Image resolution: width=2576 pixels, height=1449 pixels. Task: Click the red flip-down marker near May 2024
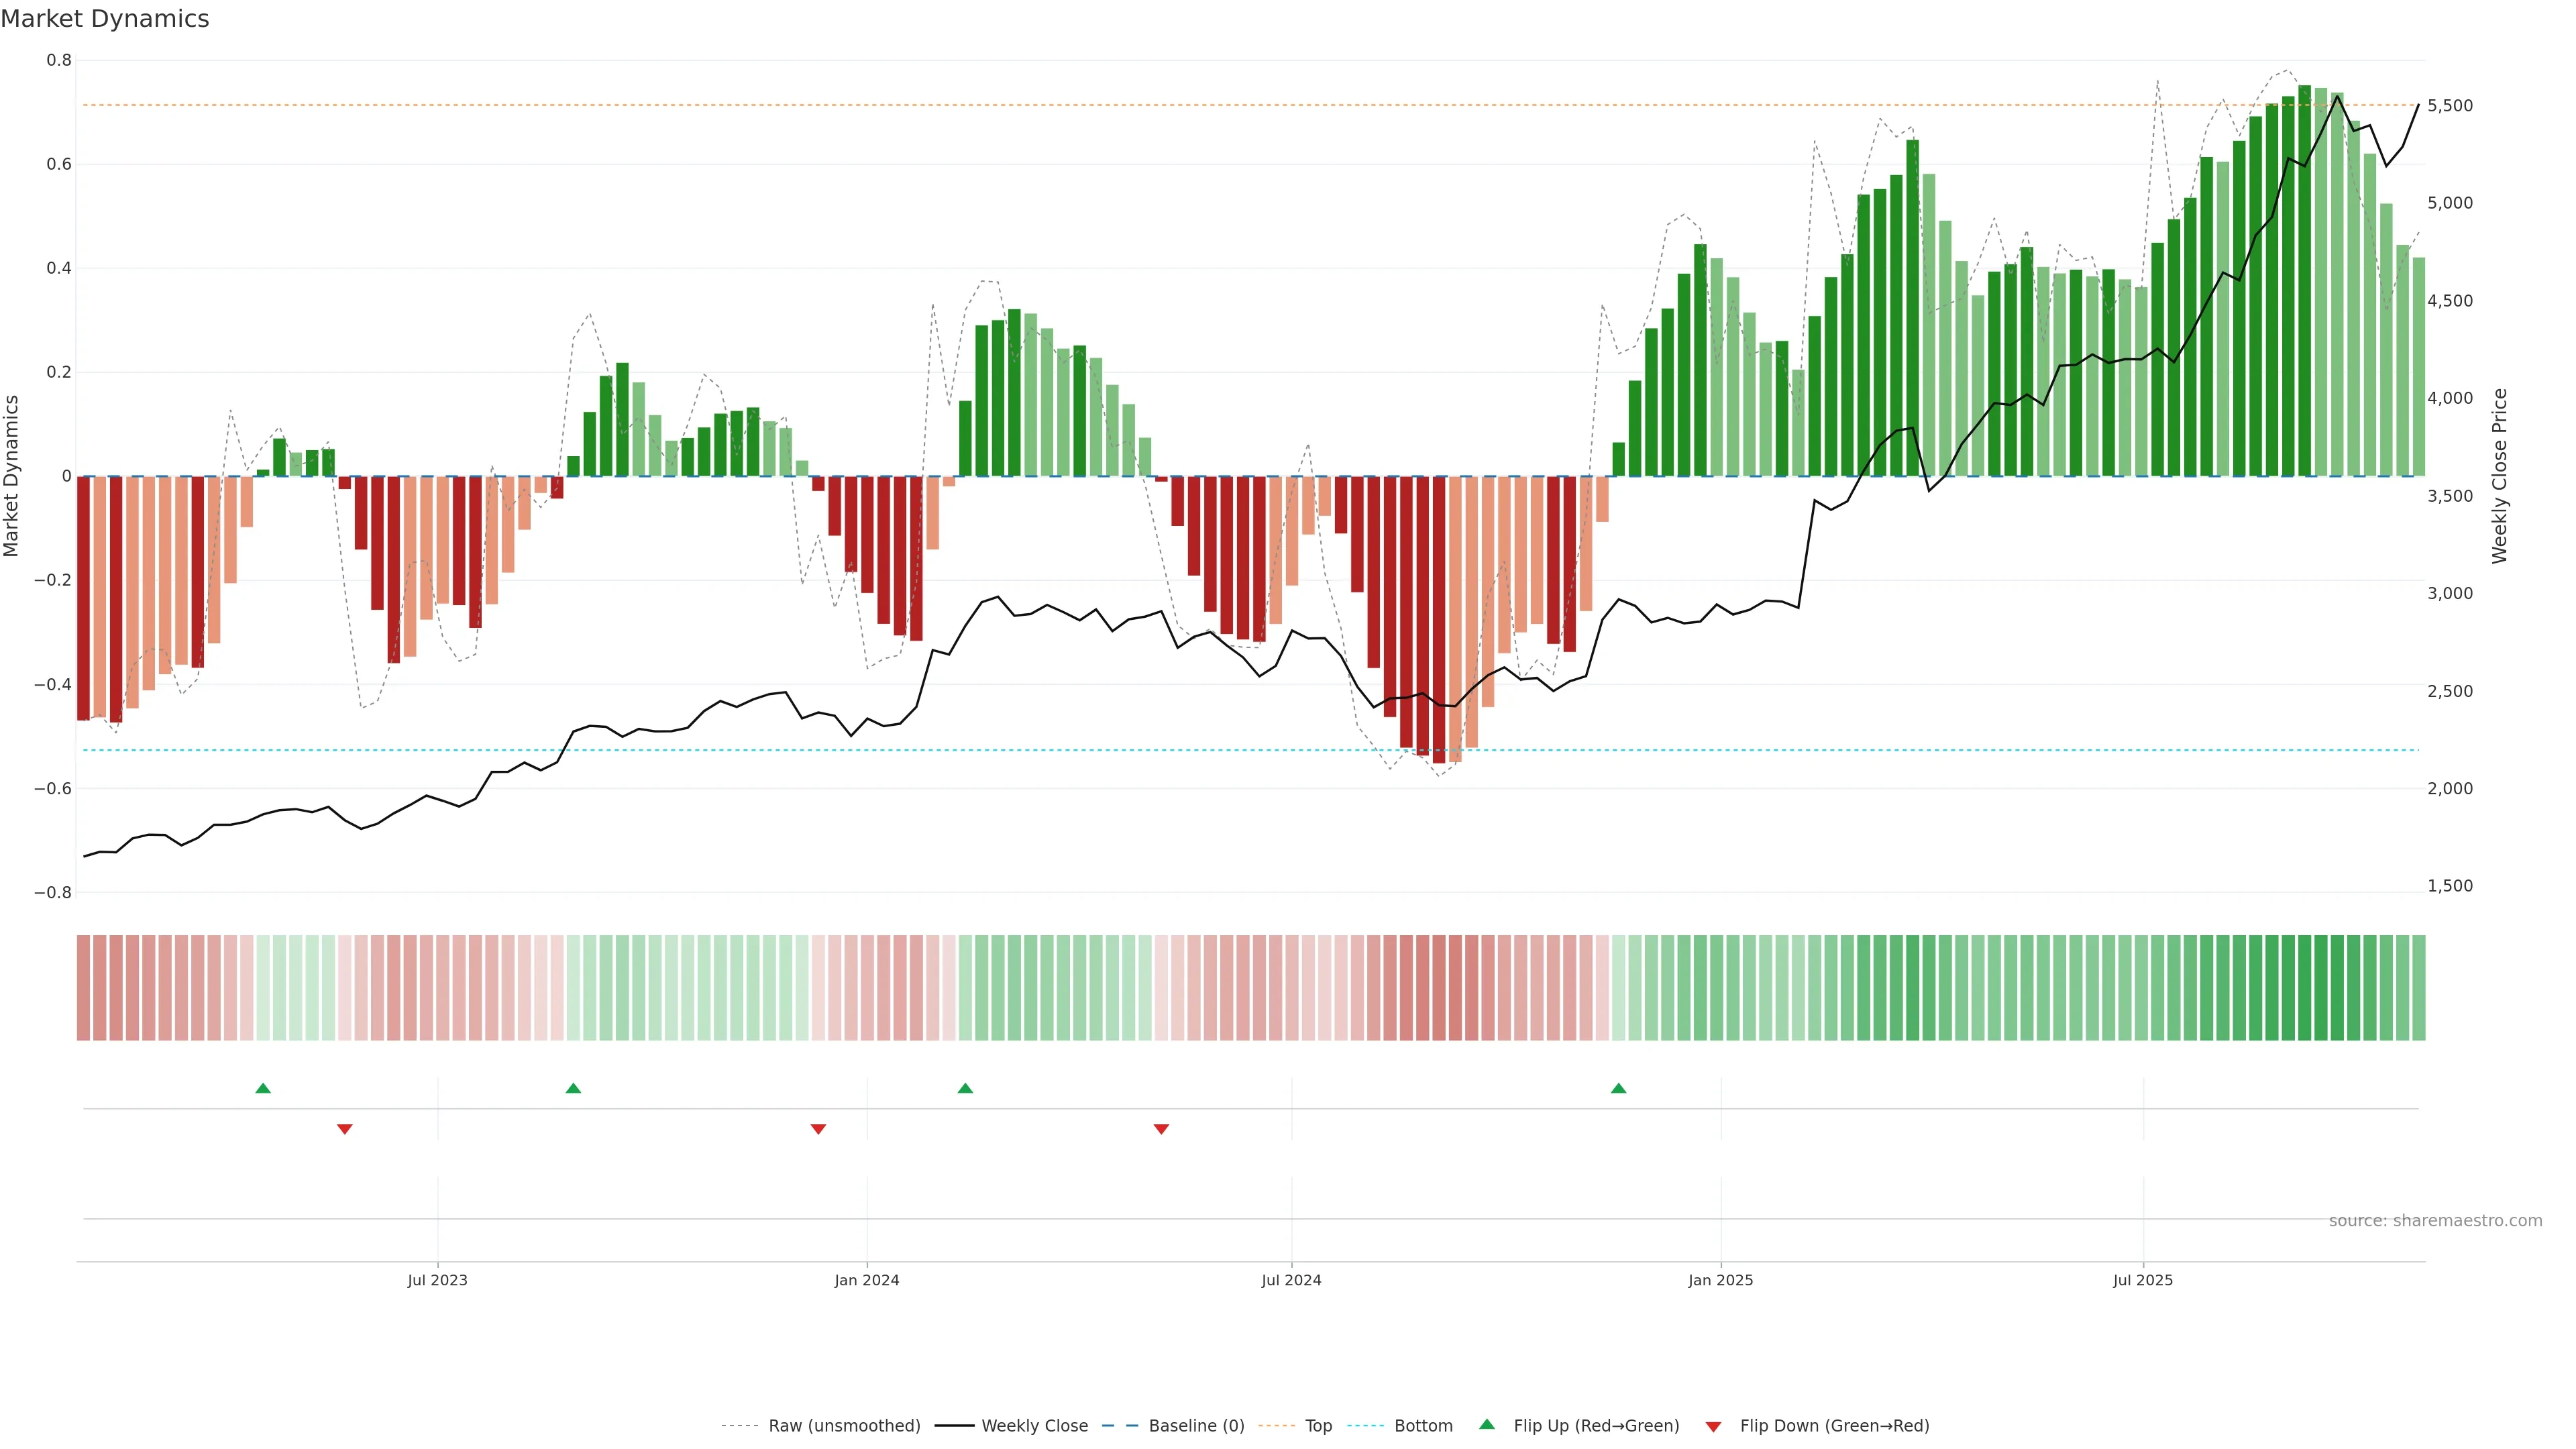(x=1161, y=1129)
